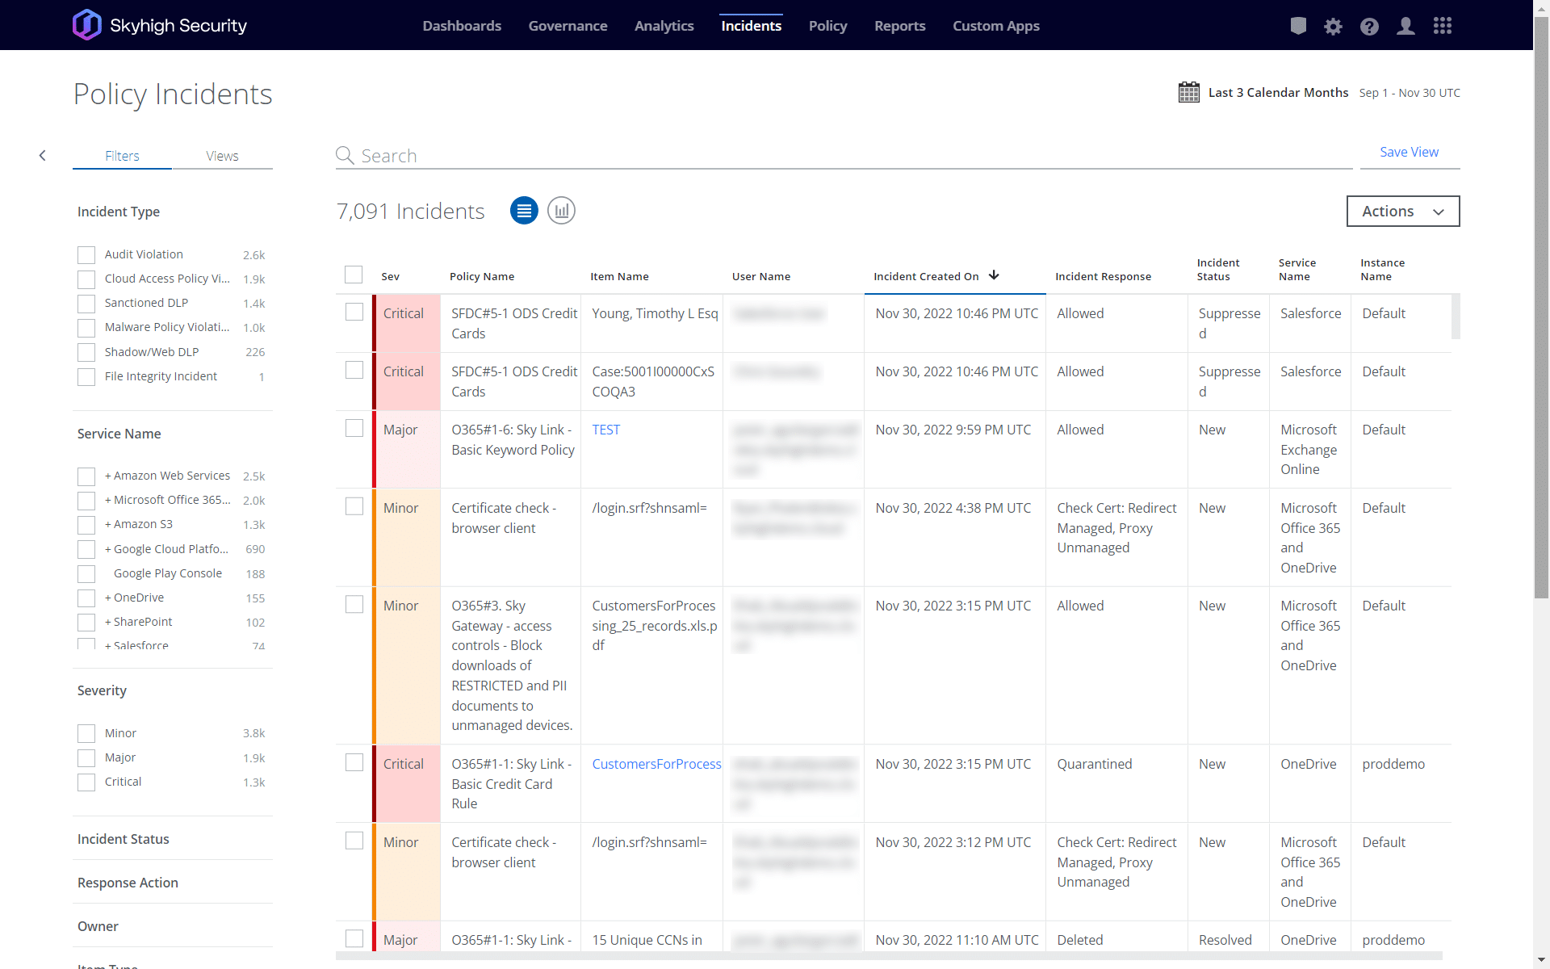Open the CustomersForProcess item link
The image size is (1550, 969).
point(656,764)
